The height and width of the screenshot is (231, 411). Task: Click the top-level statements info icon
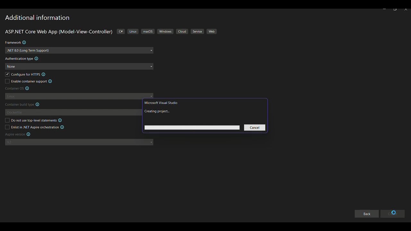pos(60,120)
